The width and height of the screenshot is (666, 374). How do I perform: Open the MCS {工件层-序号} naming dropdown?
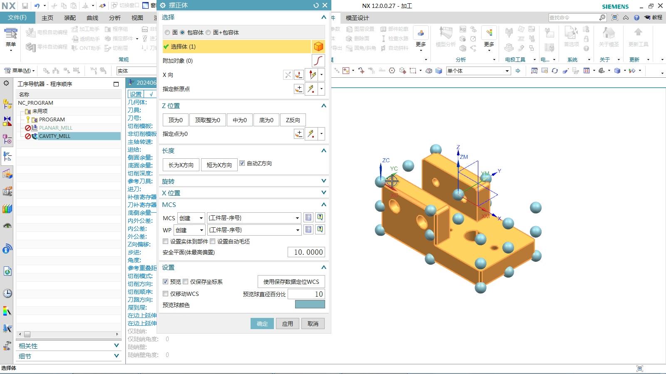coord(254,218)
